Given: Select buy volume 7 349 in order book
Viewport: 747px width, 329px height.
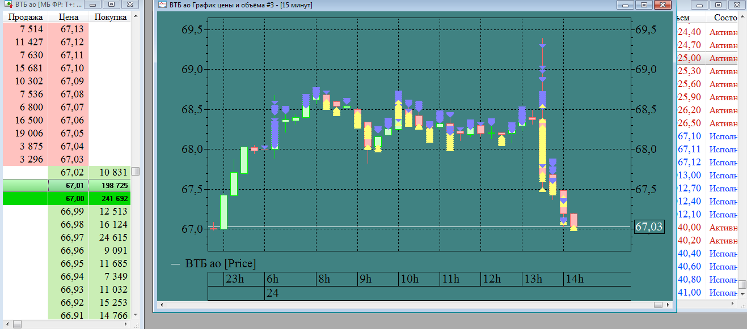Looking at the screenshot, I should (115, 276).
